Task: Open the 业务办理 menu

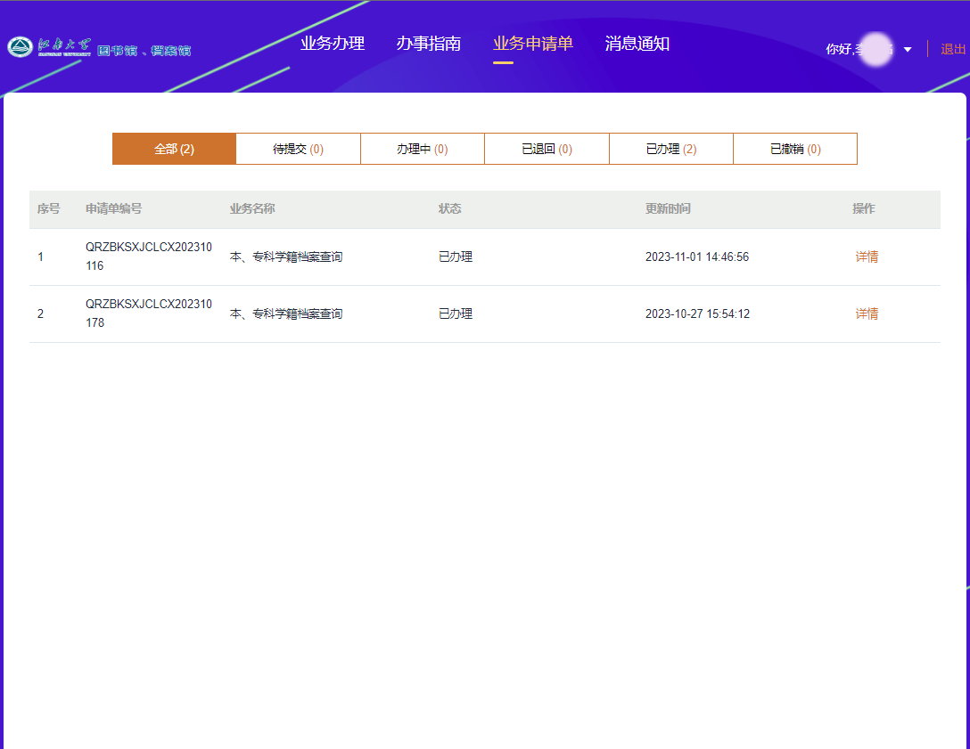Action: point(333,44)
